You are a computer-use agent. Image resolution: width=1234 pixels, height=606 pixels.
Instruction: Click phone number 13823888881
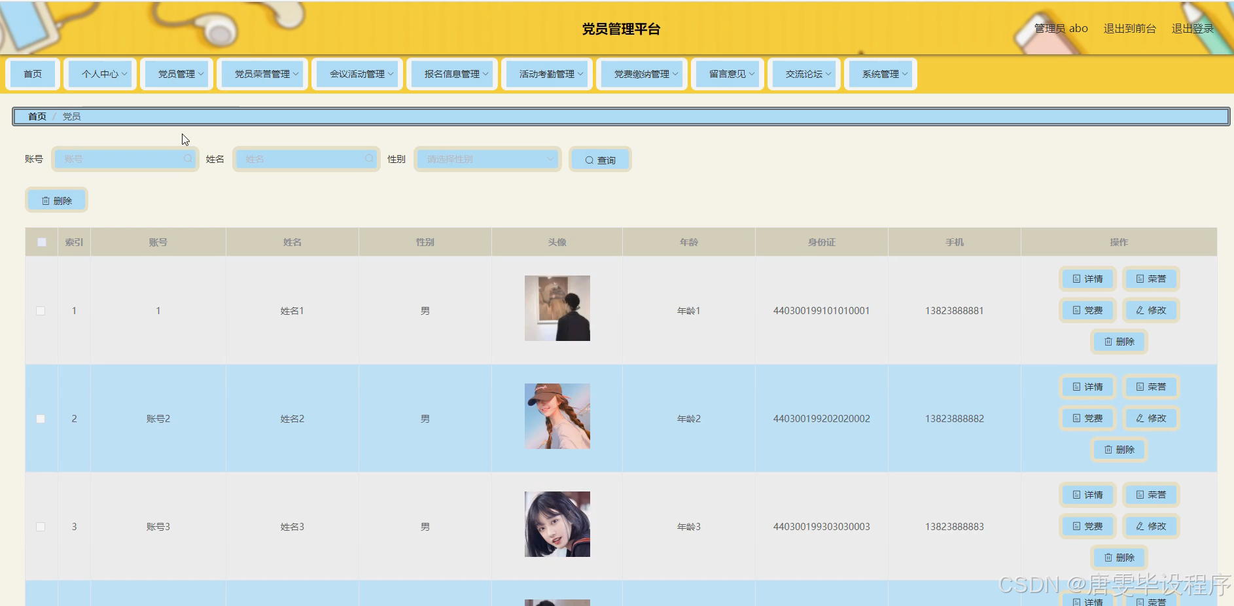(x=955, y=311)
